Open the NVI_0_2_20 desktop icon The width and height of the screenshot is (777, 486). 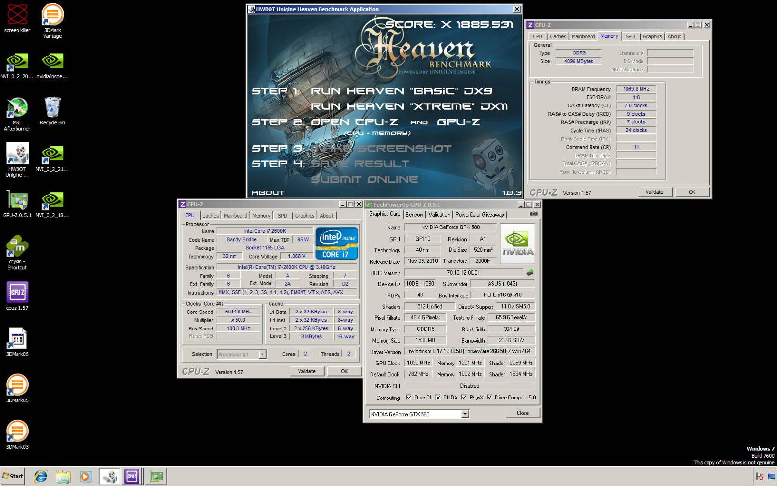pyautogui.click(x=17, y=66)
